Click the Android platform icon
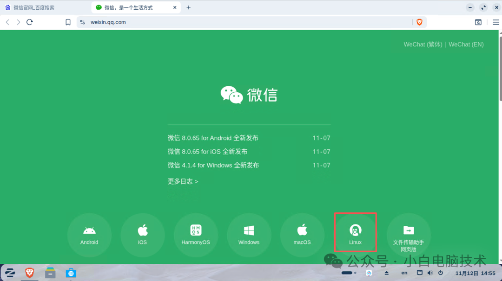This screenshot has height=281, width=502. point(89,231)
